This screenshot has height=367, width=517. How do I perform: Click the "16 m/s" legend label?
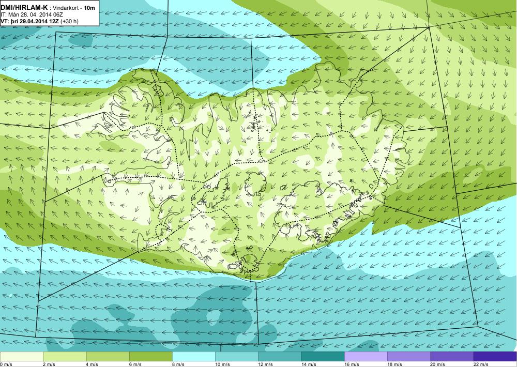(352, 364)
